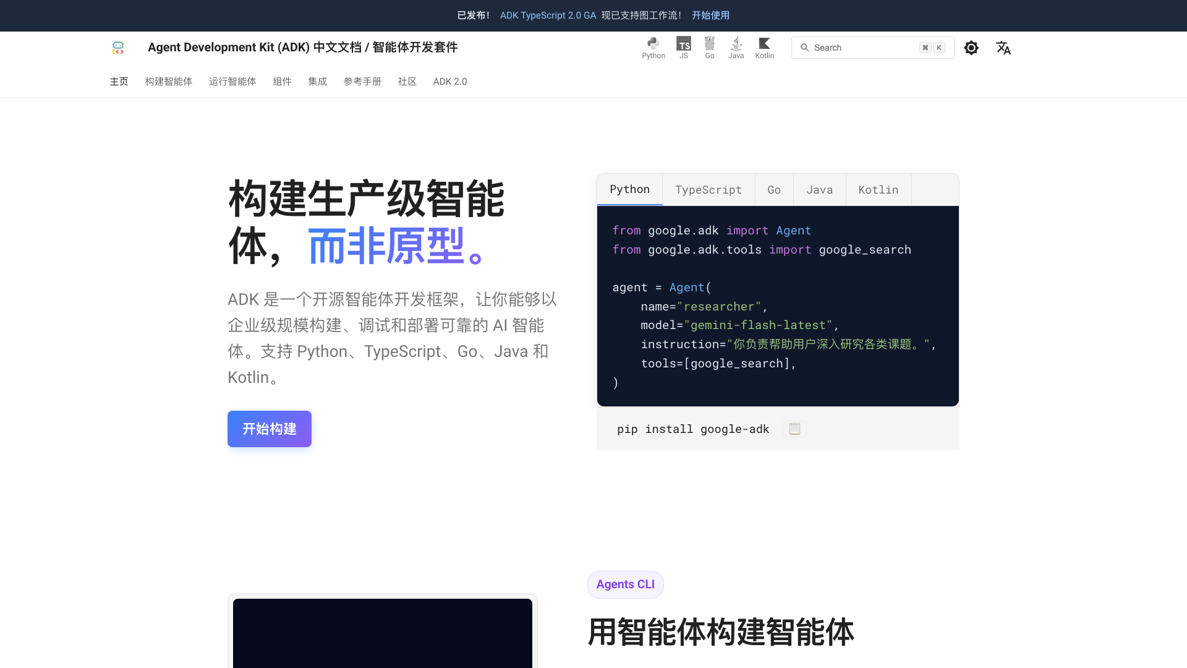Screen dimensions: 1187x668
Task: Click the Agents CLI badge
Action: click(x=625, y=584)
